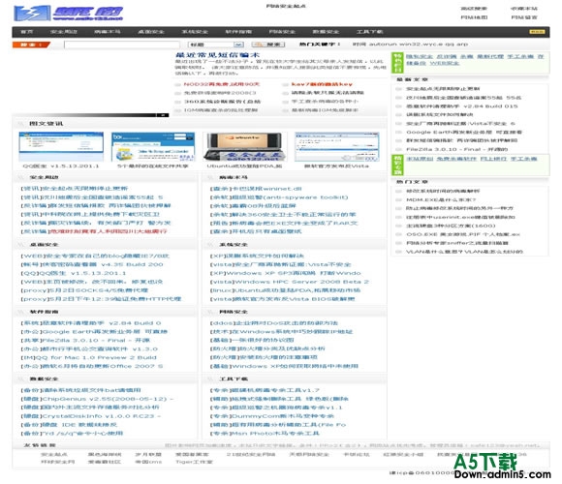This screenshot has height=484, width=562.
Task: Click the hot keyword autorun
Action: 383,45
